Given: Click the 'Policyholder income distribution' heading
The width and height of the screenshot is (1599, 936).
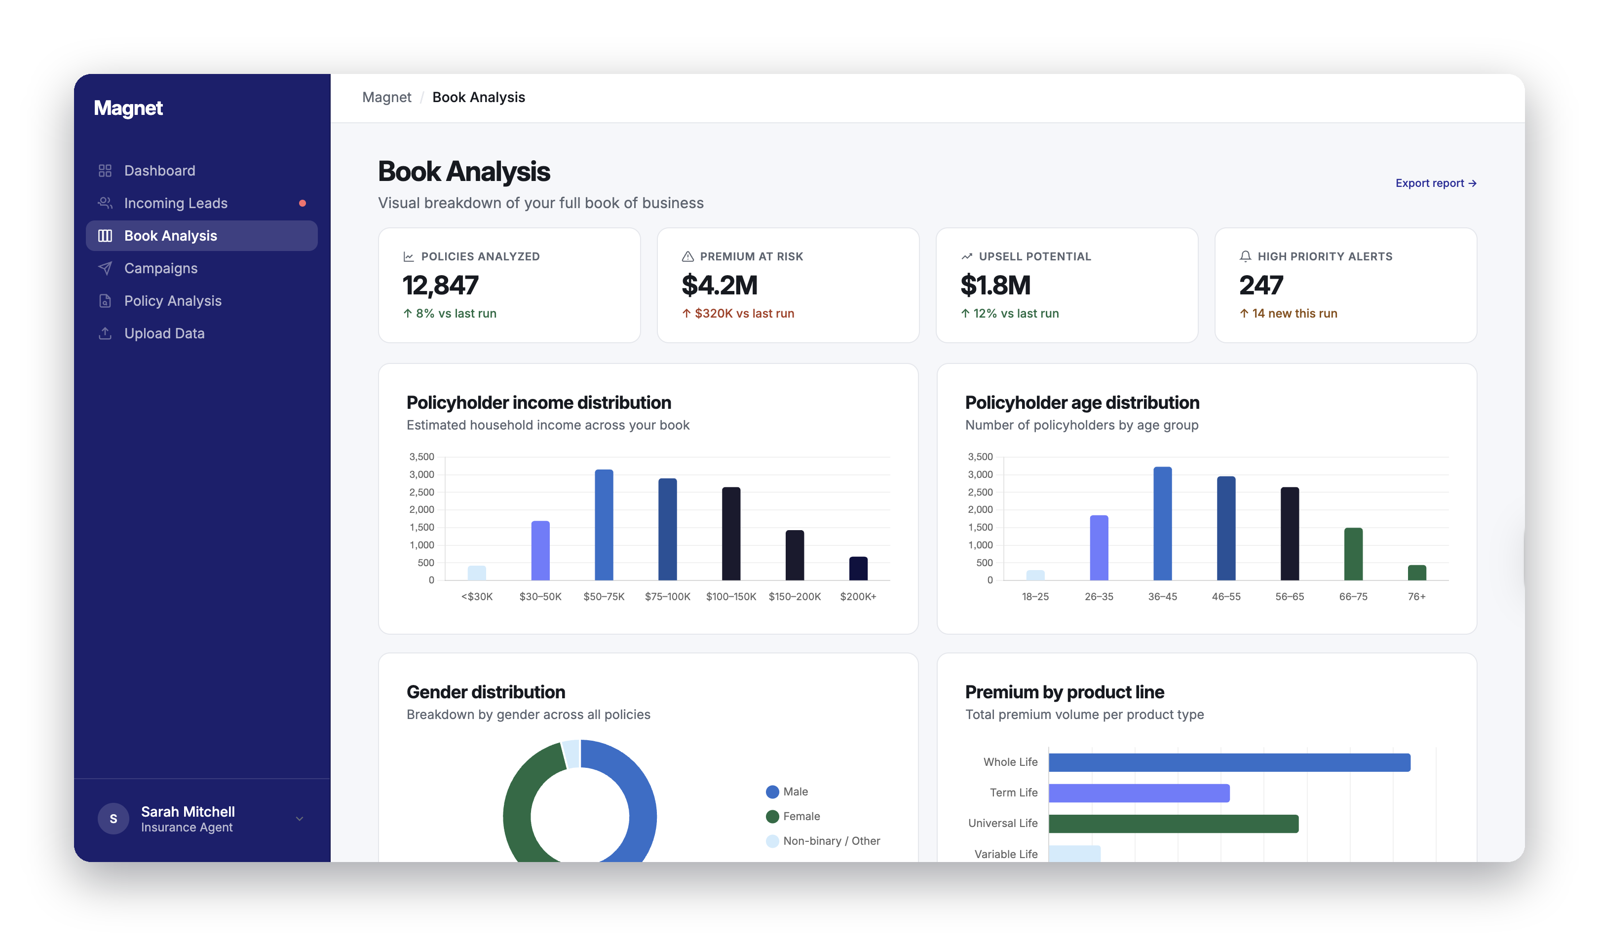Looking at the screenshot, I should point(539,403).
